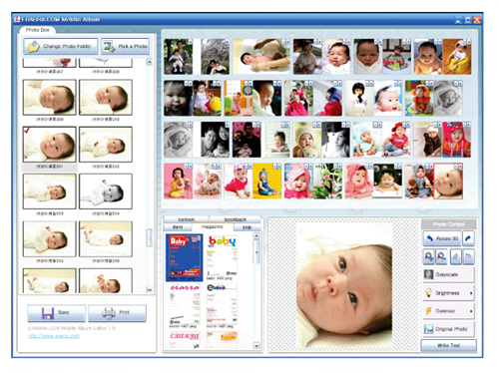Apply Grayscale effect to photo
499x373 pixels.
(448, 274)
